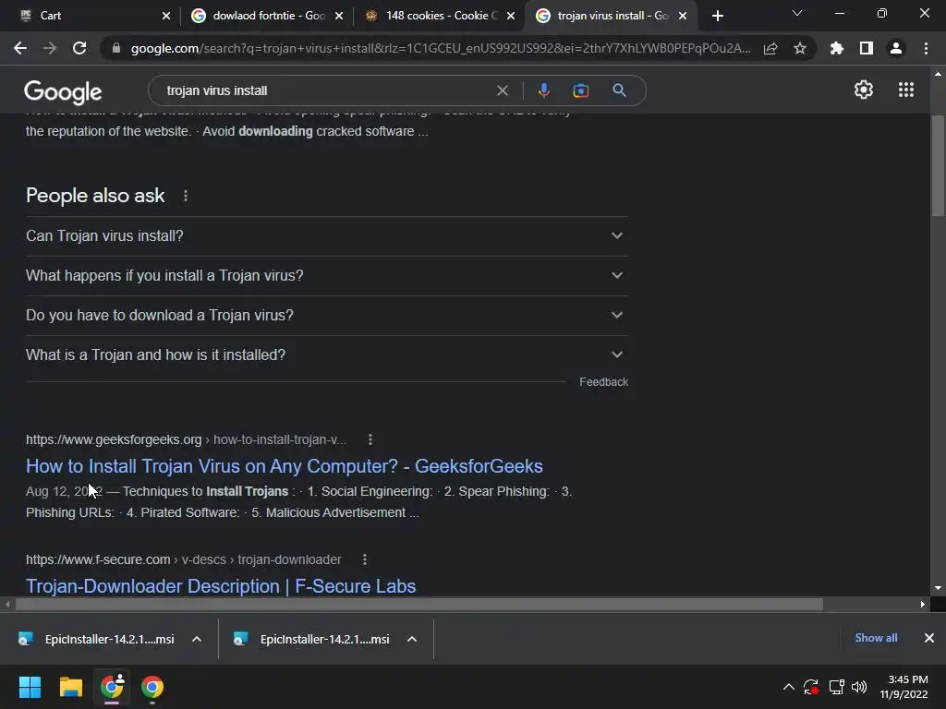Search by image with camera icon

tap(580, 90)
